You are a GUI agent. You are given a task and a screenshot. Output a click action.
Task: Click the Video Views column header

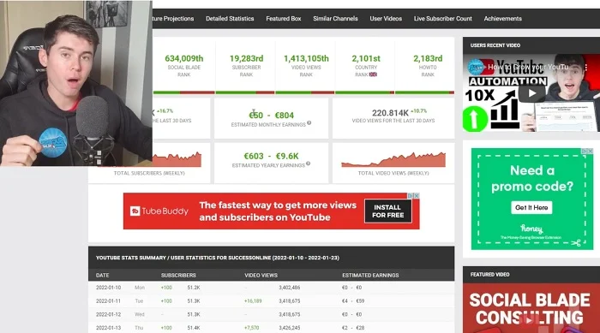pyautogui.click(x=261, y=276)
